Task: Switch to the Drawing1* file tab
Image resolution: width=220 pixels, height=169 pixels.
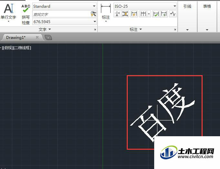Action: pyautogui.click(x=16, y=38)
